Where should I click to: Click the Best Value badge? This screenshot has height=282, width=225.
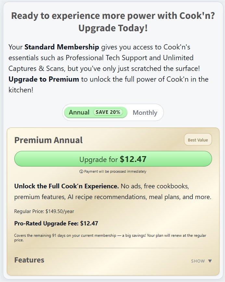[x=198, y=140]
